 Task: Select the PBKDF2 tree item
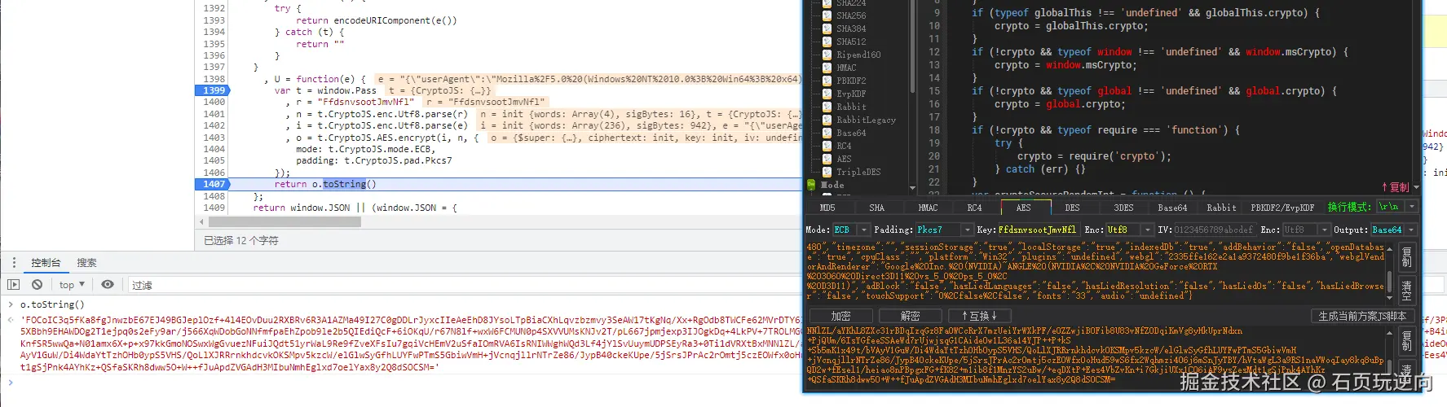click(x=851, y=81)
